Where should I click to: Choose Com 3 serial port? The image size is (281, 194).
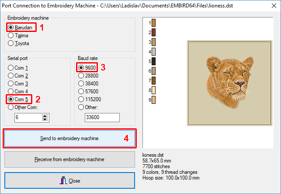[18, 84]
